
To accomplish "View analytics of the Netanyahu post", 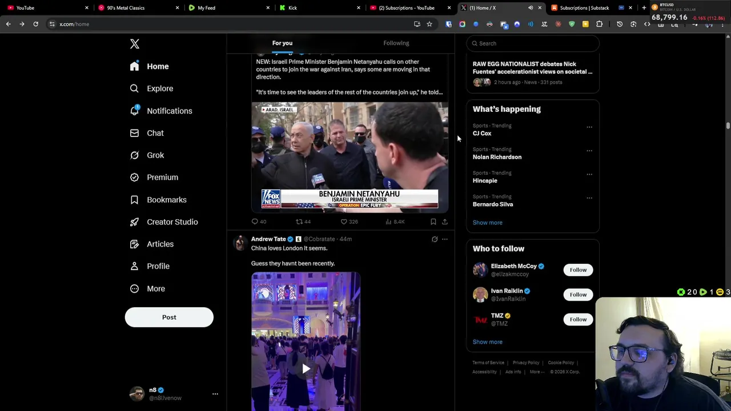I will click(x=395, y=221).
